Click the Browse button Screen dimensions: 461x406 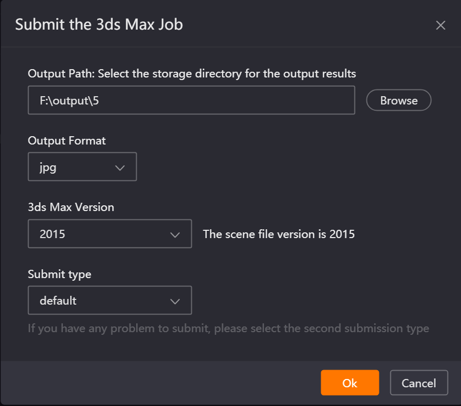(x=399, y=100)
